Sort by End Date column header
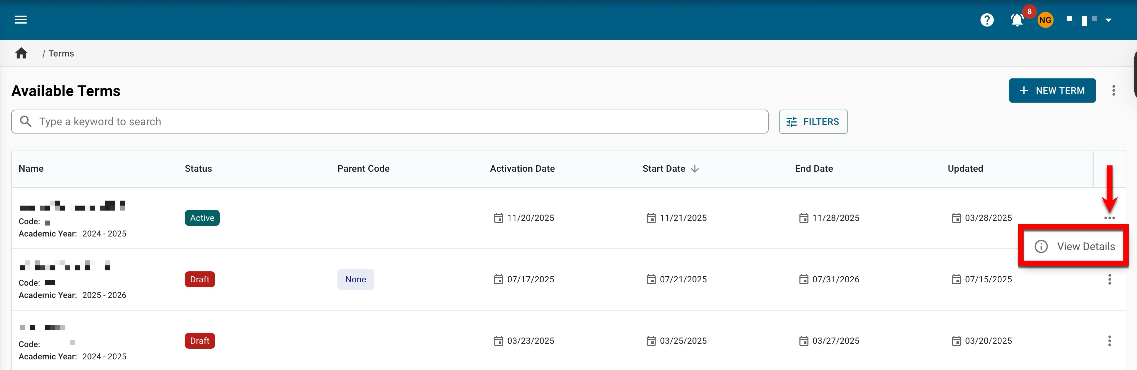1137x370 pixels. pos(814,169)
